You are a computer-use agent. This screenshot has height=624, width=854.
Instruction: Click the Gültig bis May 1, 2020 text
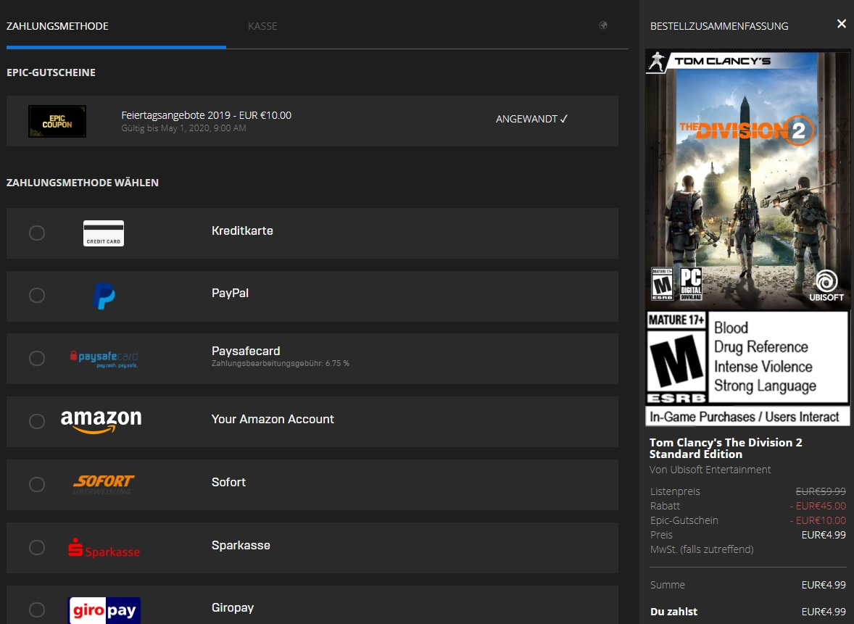[183, 128]
